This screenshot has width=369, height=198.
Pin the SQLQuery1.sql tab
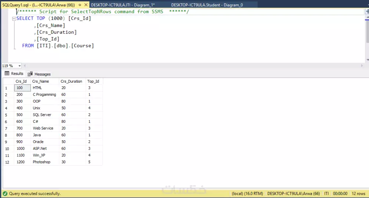click(x=80, y=5)
